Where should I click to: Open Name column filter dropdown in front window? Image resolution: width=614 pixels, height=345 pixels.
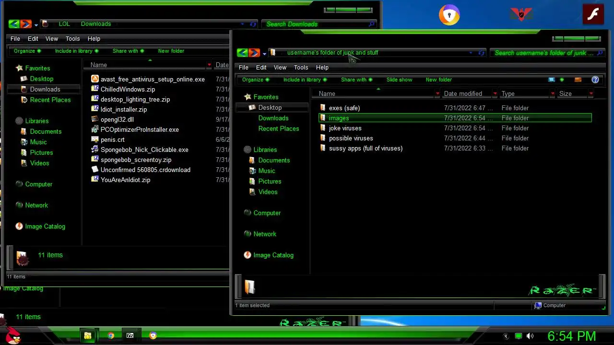437,94
